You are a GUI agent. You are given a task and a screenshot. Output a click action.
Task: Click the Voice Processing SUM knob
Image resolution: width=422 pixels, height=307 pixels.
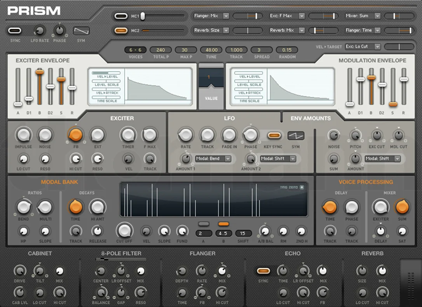402,207
